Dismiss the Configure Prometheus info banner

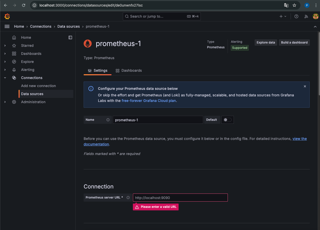point(305,86)
